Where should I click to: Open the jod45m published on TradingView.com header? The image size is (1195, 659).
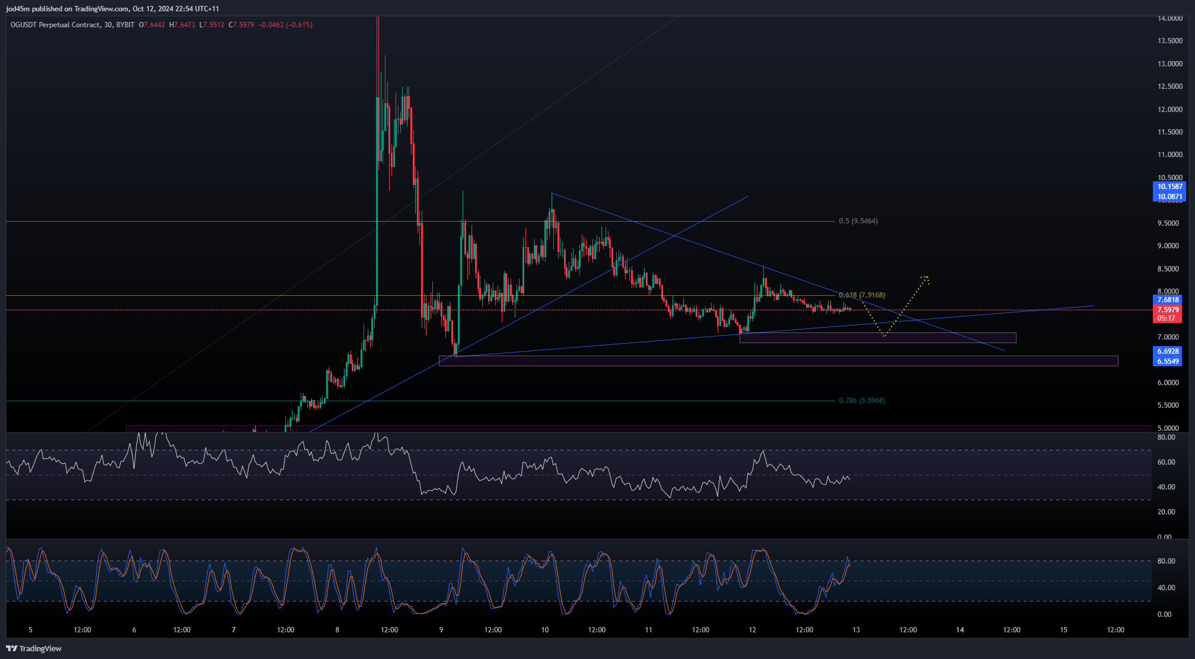point(113,9)
